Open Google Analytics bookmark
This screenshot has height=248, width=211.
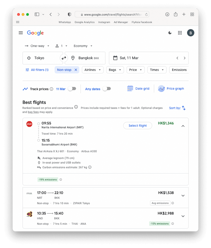84,22
